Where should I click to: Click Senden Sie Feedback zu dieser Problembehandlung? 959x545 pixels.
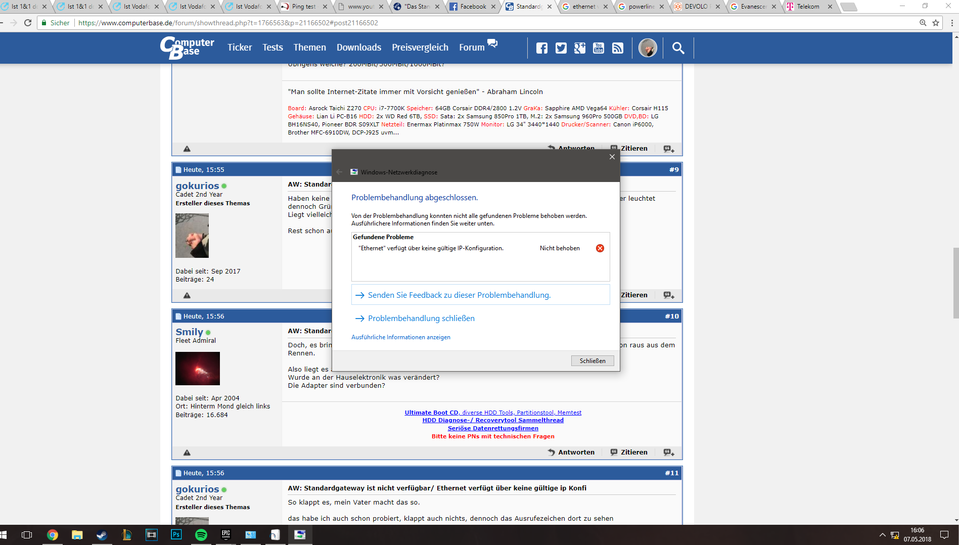[x=480, y=295]
